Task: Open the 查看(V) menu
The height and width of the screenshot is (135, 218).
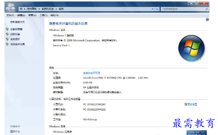Action: point(32,15)
